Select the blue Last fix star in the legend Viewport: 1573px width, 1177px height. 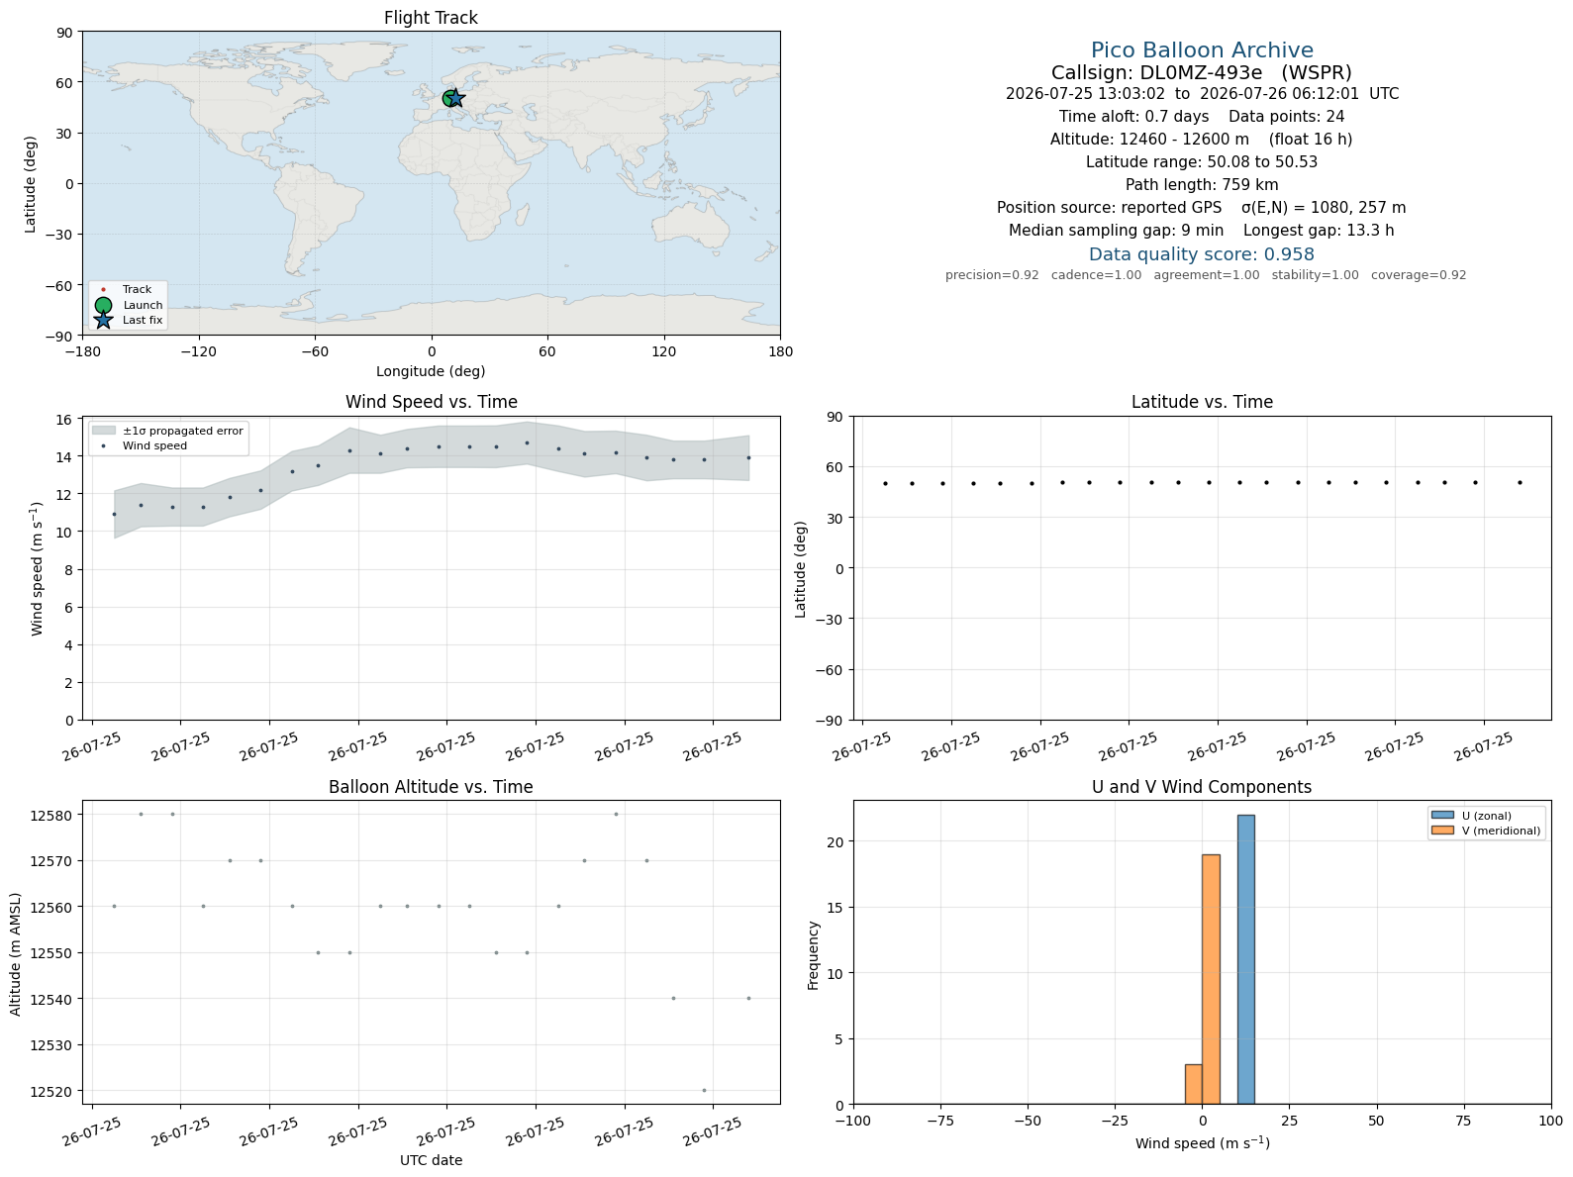point(103,320)
